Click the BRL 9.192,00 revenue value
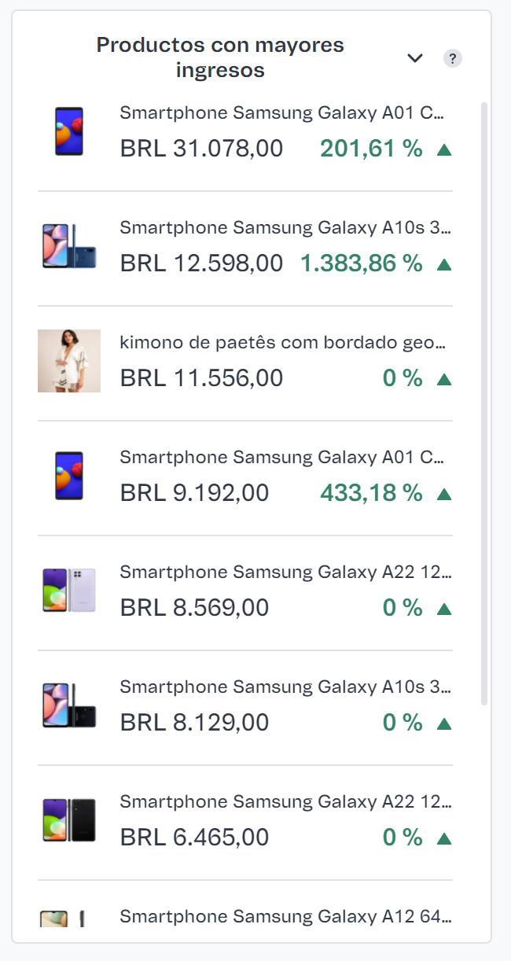The image size is (511, 961). coord(194,493)
